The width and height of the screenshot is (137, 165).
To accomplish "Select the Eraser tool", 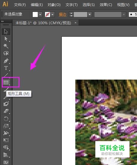I will [x=6, y=111].
